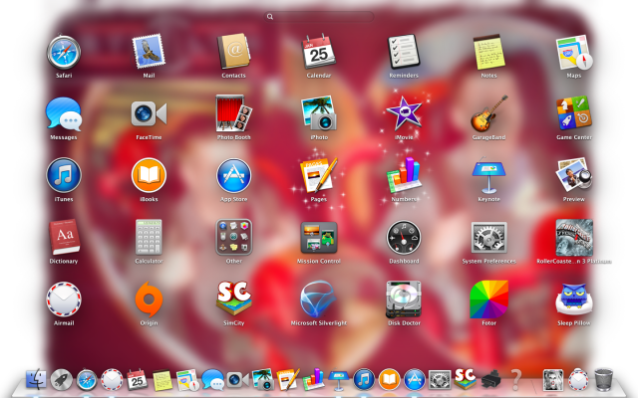Launch the Photo Booth app
Viewport: 638px width, 398px height.
(x=233, y=113)
